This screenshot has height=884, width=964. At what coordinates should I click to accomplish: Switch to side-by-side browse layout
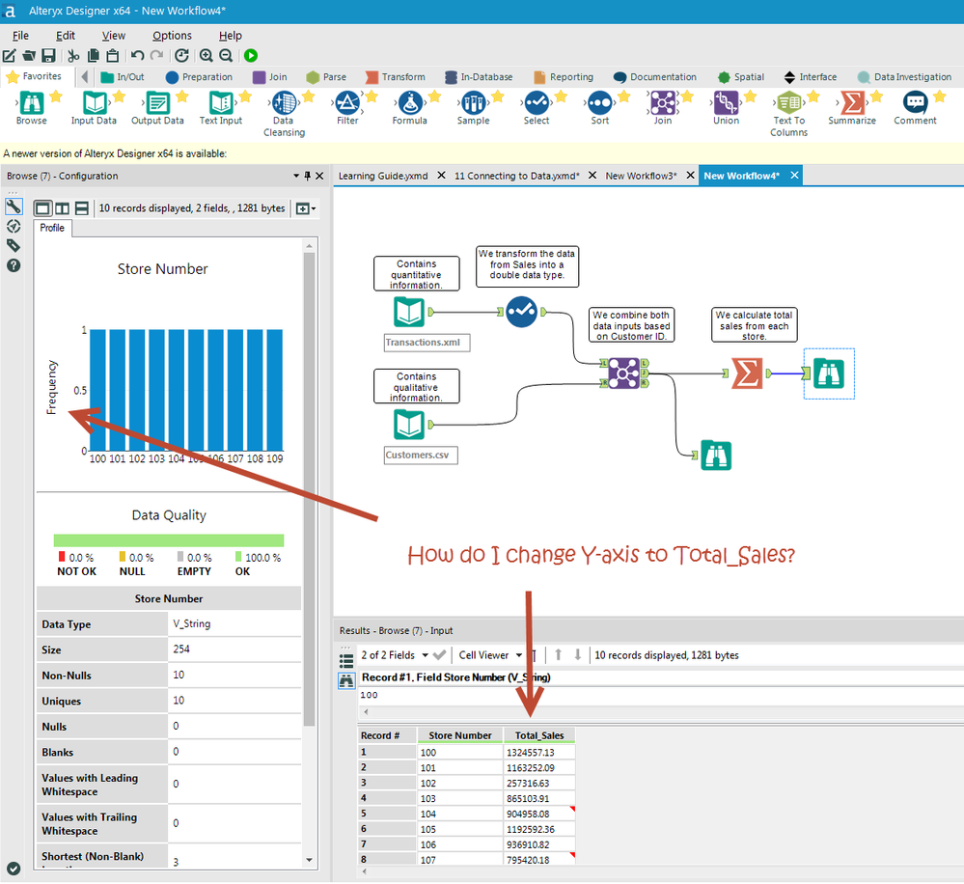point(62,208)
